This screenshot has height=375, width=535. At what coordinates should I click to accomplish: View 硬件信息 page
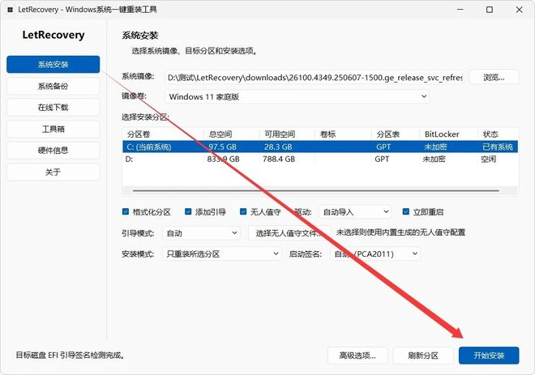(x=53, y=151)
